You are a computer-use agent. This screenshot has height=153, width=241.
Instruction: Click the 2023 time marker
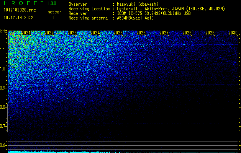click(72, 33)
